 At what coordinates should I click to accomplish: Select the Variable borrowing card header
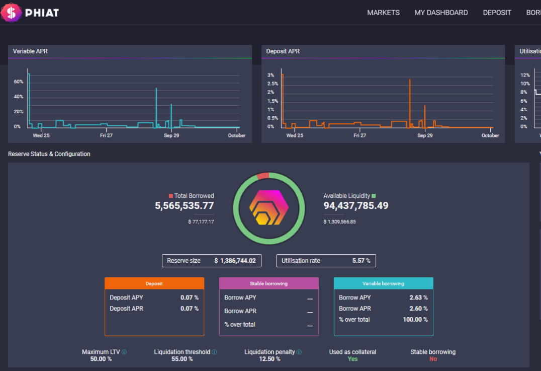coord(383,283)
